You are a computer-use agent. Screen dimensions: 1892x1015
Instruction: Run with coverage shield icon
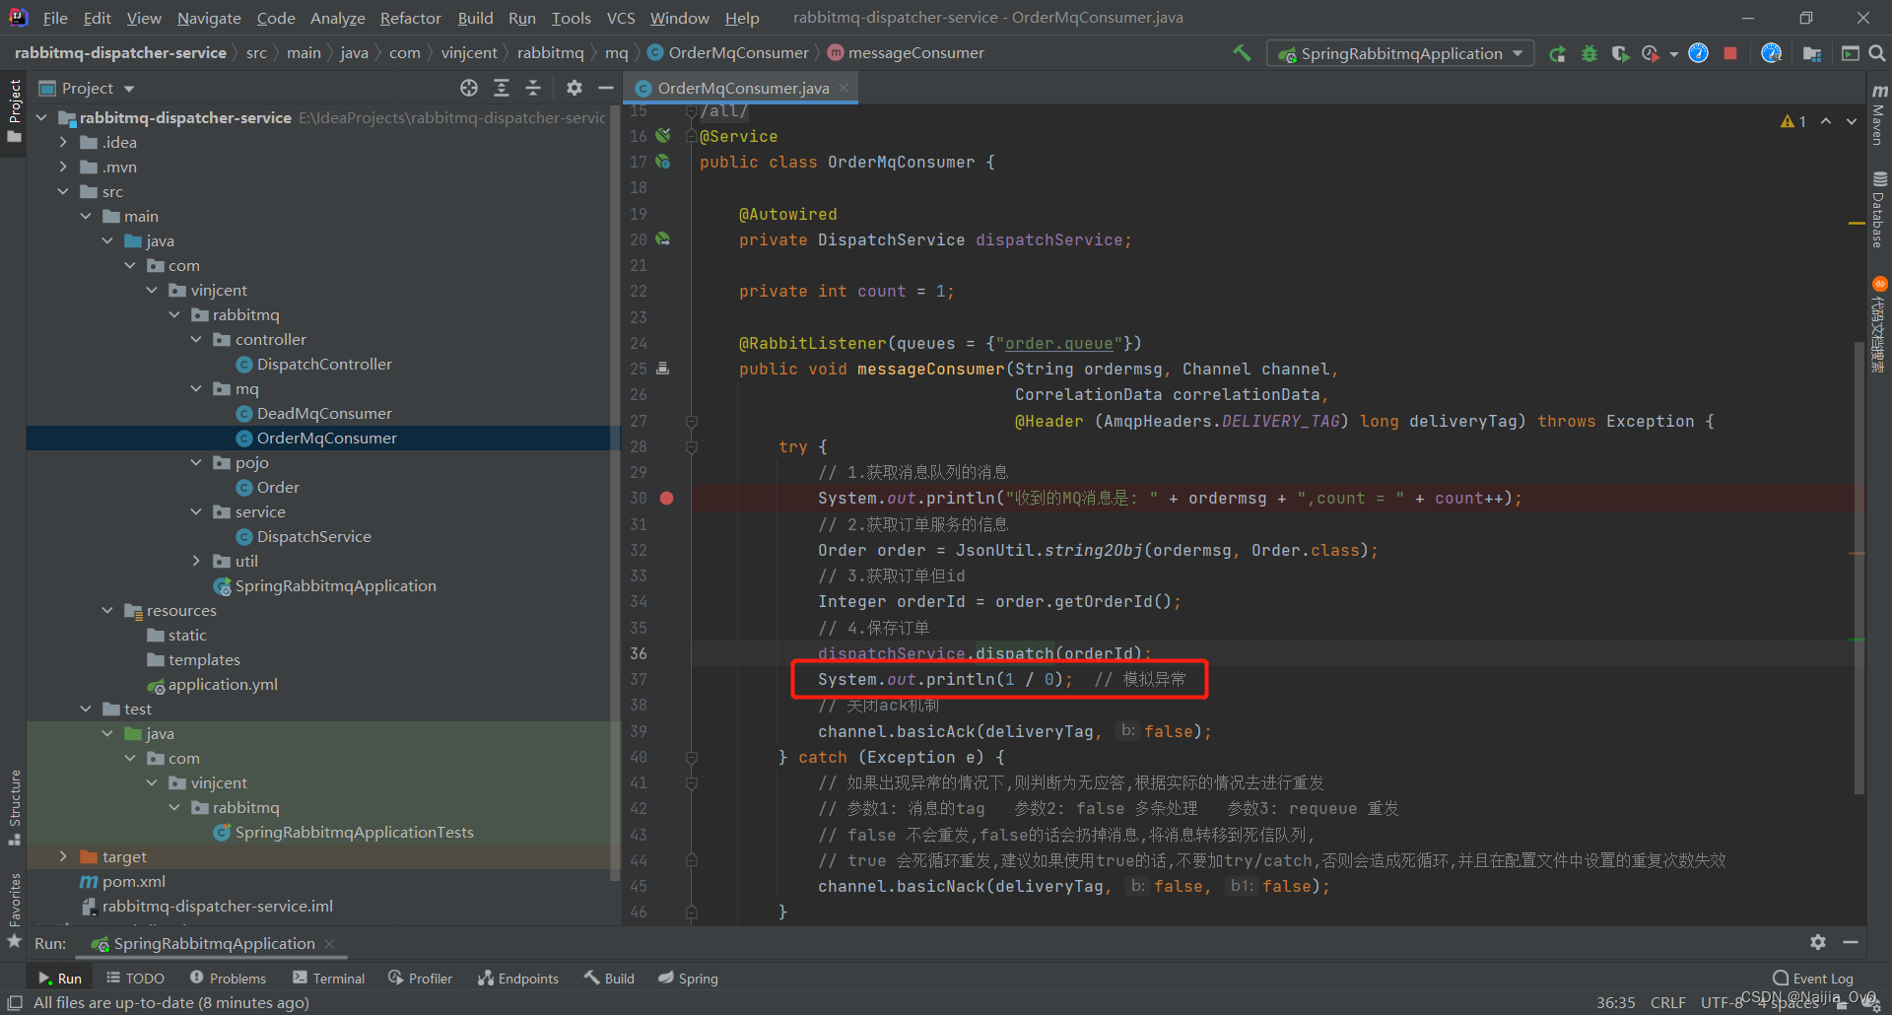(x=1620, y=53)
